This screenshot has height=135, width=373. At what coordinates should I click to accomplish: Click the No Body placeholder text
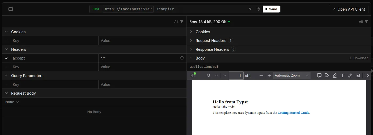[x=94, y=112]
